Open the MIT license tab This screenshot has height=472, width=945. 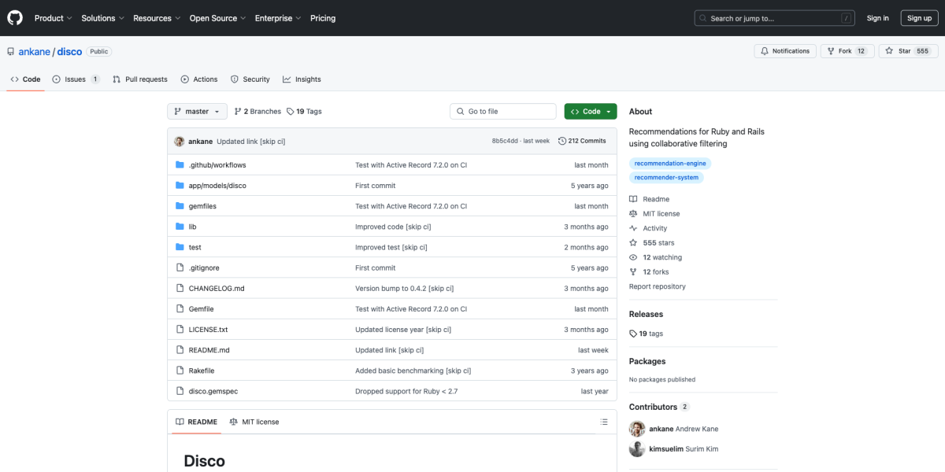254,422
